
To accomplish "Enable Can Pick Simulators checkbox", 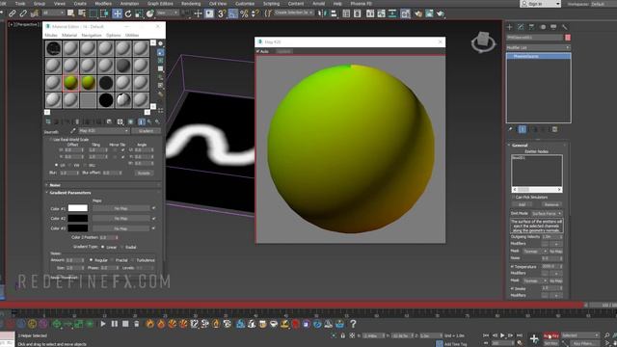I will [514, 197].
